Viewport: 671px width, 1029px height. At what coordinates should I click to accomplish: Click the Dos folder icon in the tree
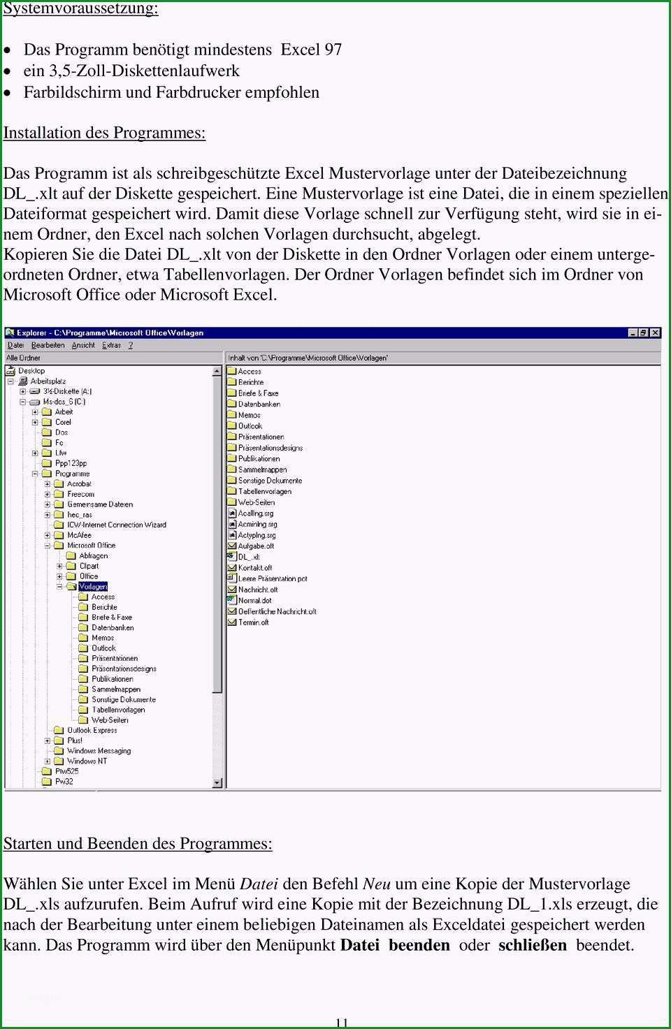(47, 432)
